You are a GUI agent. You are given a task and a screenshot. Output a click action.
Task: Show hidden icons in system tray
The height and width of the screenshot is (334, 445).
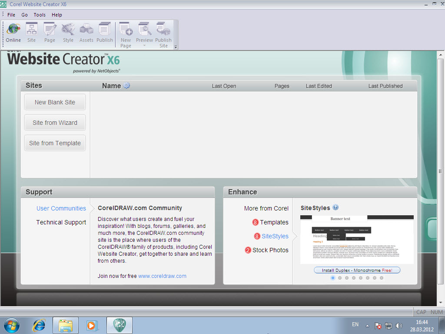pyautogui.click(x=367, y=325)
